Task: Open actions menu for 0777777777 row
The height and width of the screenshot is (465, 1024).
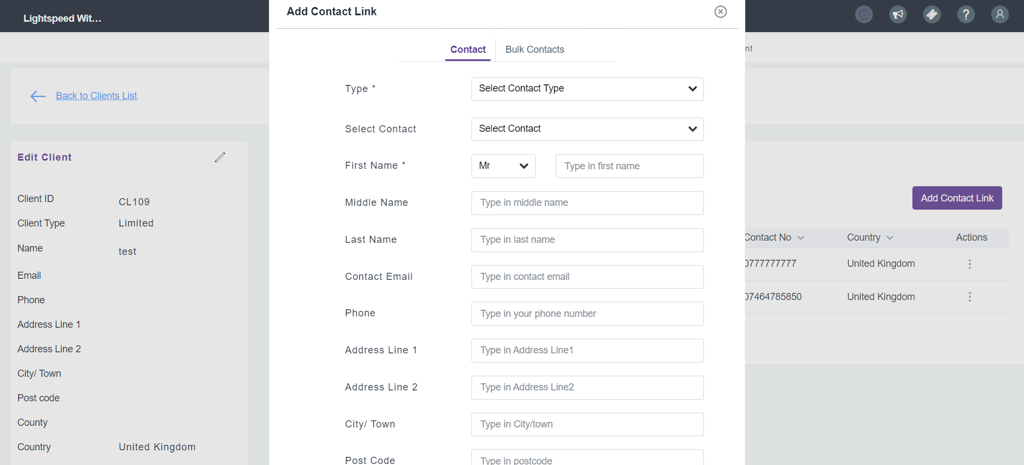Action: coord(970,264)
